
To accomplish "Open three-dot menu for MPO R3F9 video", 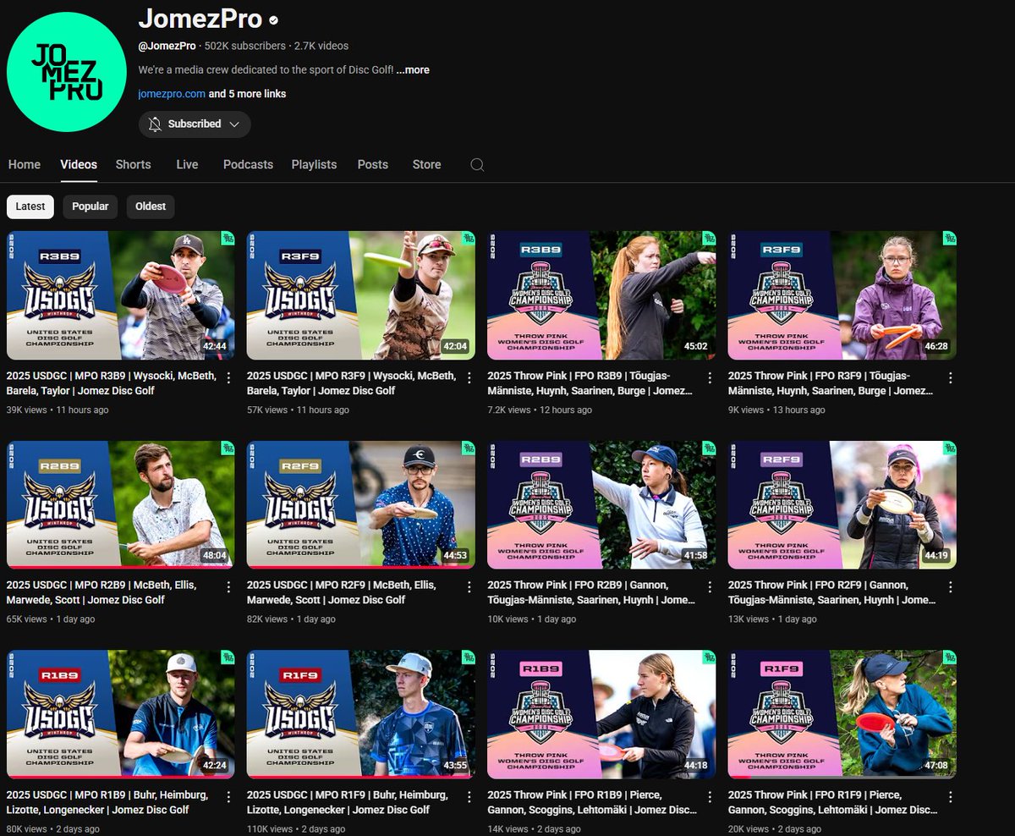I will click(469, 378).
